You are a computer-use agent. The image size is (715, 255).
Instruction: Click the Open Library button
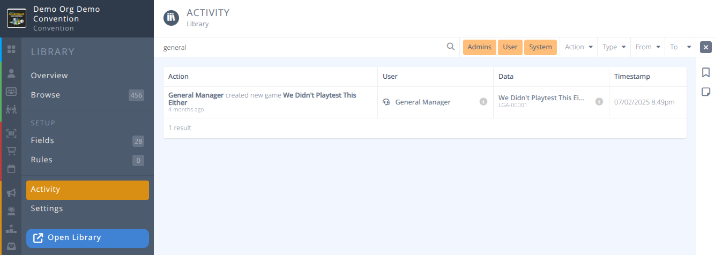pos(87,238)
